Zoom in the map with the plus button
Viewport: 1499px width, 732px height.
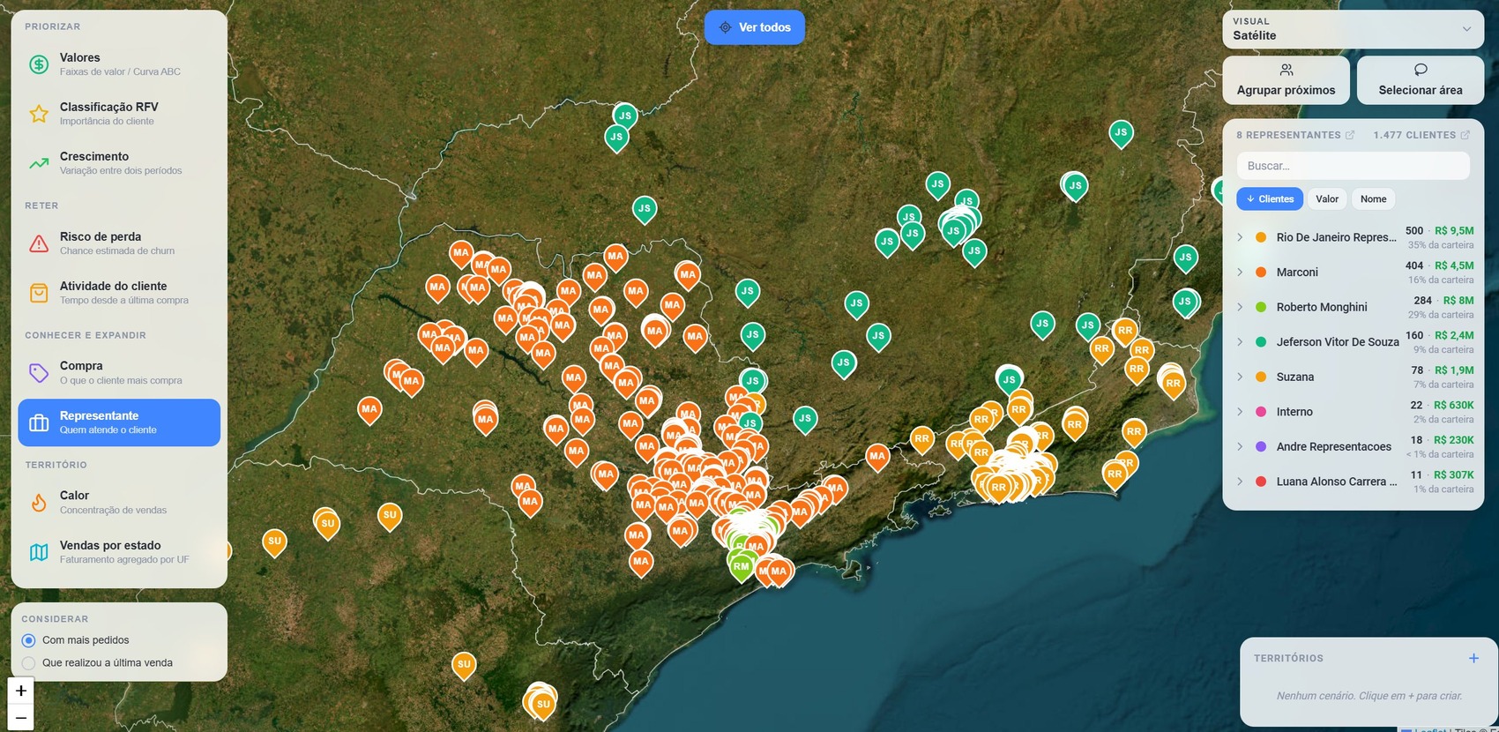pos(21,691)
